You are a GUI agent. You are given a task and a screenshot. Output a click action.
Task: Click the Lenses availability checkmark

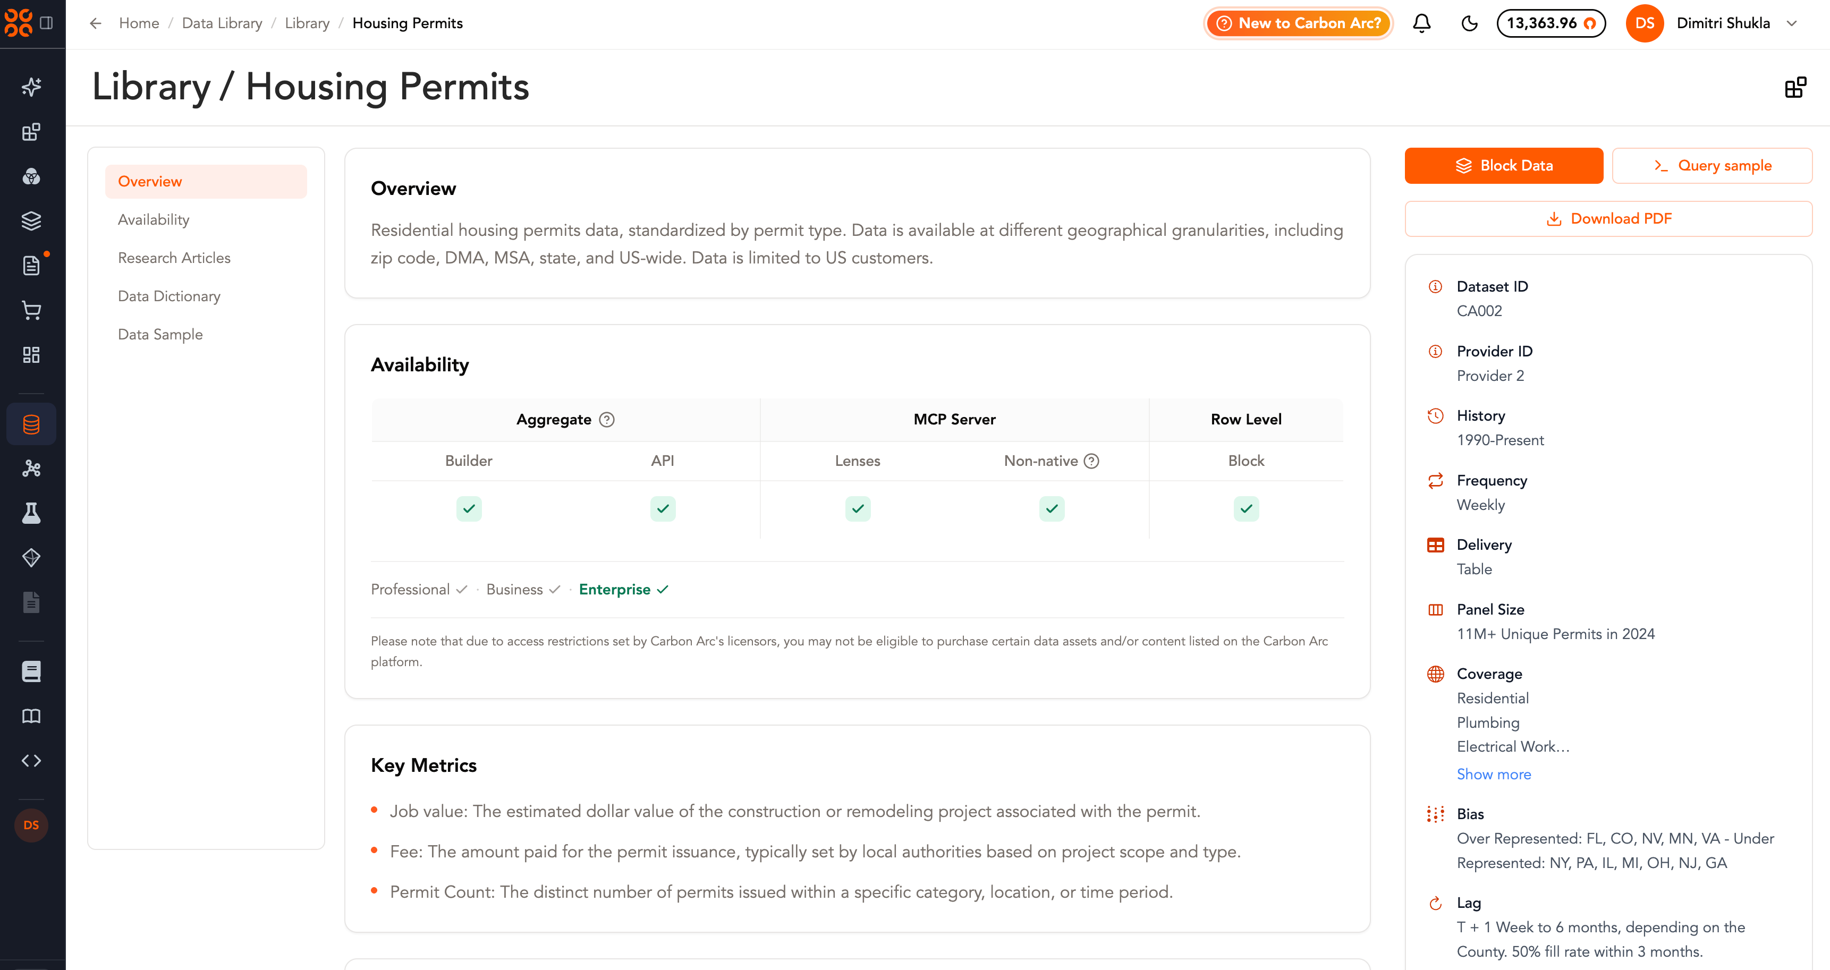point(858,509)
